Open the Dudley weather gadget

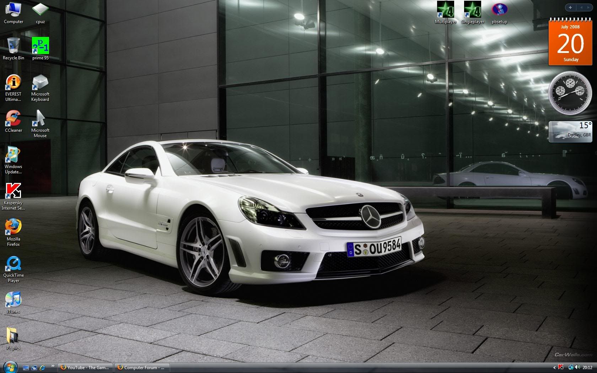coord(570,131)
